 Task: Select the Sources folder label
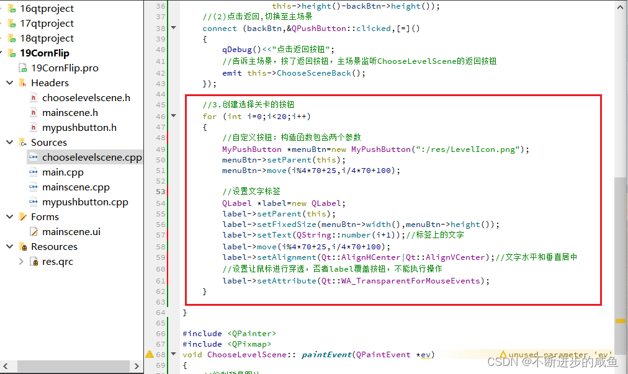(49, 143)
